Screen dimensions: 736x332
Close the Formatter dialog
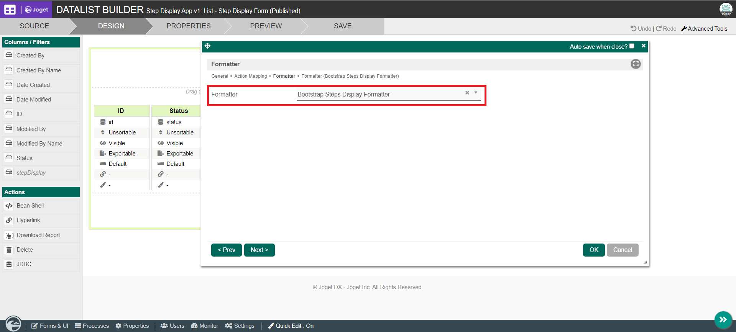point(644,46)
